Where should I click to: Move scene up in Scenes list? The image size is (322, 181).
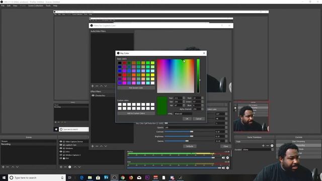(x=13, y=167)
